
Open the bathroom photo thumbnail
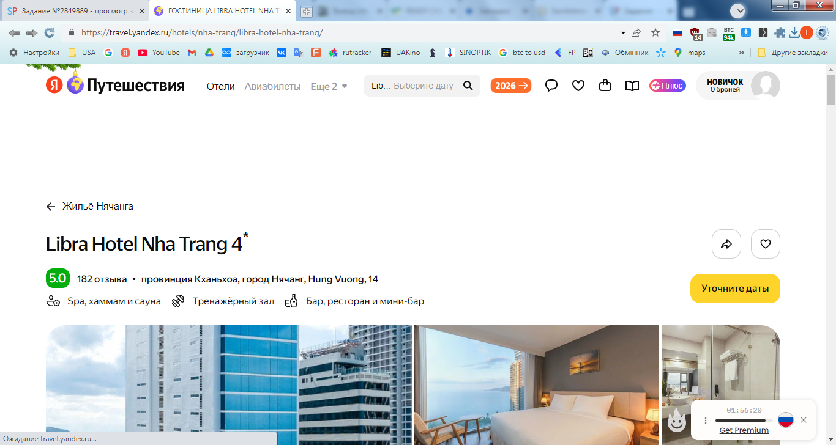point(721,362)
